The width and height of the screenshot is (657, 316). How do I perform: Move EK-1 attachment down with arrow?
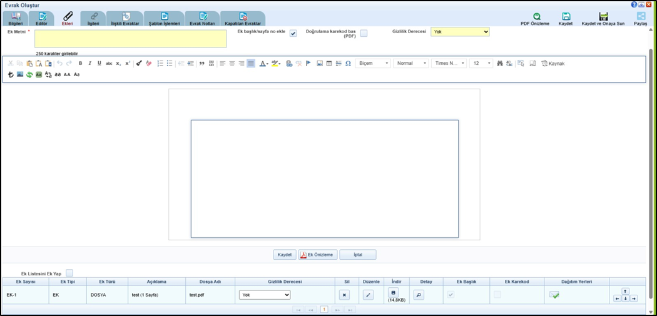click(625, 299)
